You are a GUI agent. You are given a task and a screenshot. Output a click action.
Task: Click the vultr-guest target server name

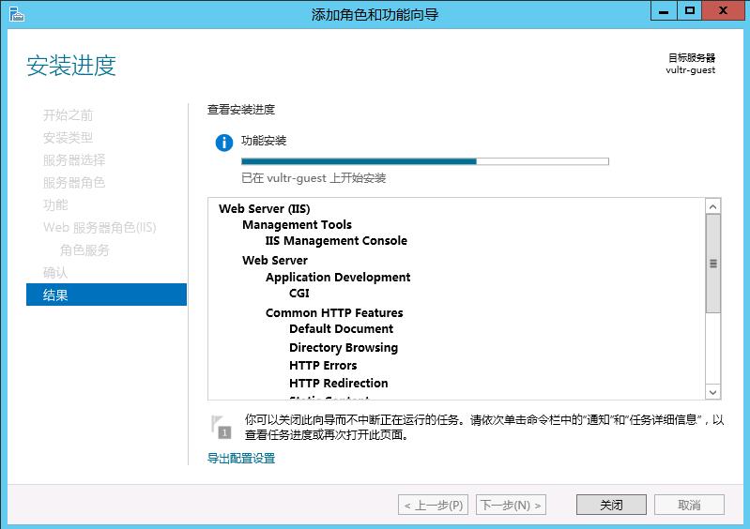[x=690, y=69]
